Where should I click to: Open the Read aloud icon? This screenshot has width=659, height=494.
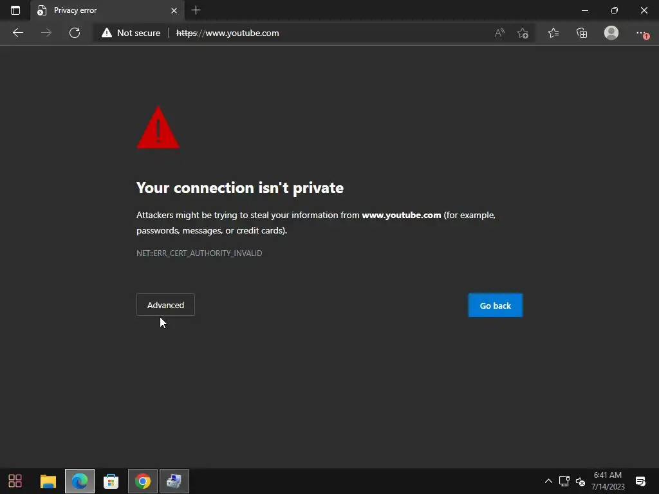(x=499, y=33)
